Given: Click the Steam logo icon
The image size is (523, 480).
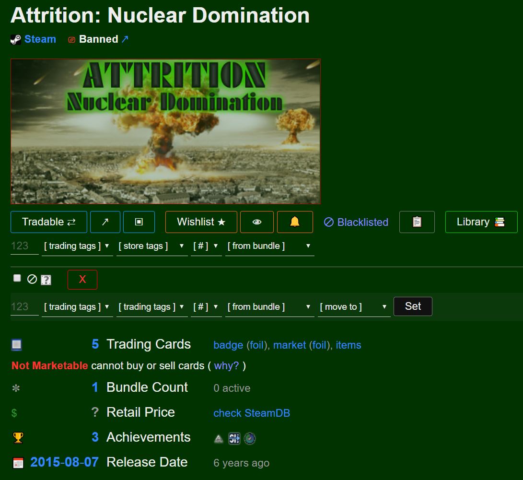Looking at the screenshot, I should click(x=16, y=40).
